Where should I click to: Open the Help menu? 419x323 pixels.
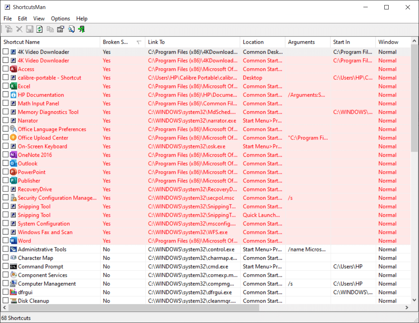point(82,18)
